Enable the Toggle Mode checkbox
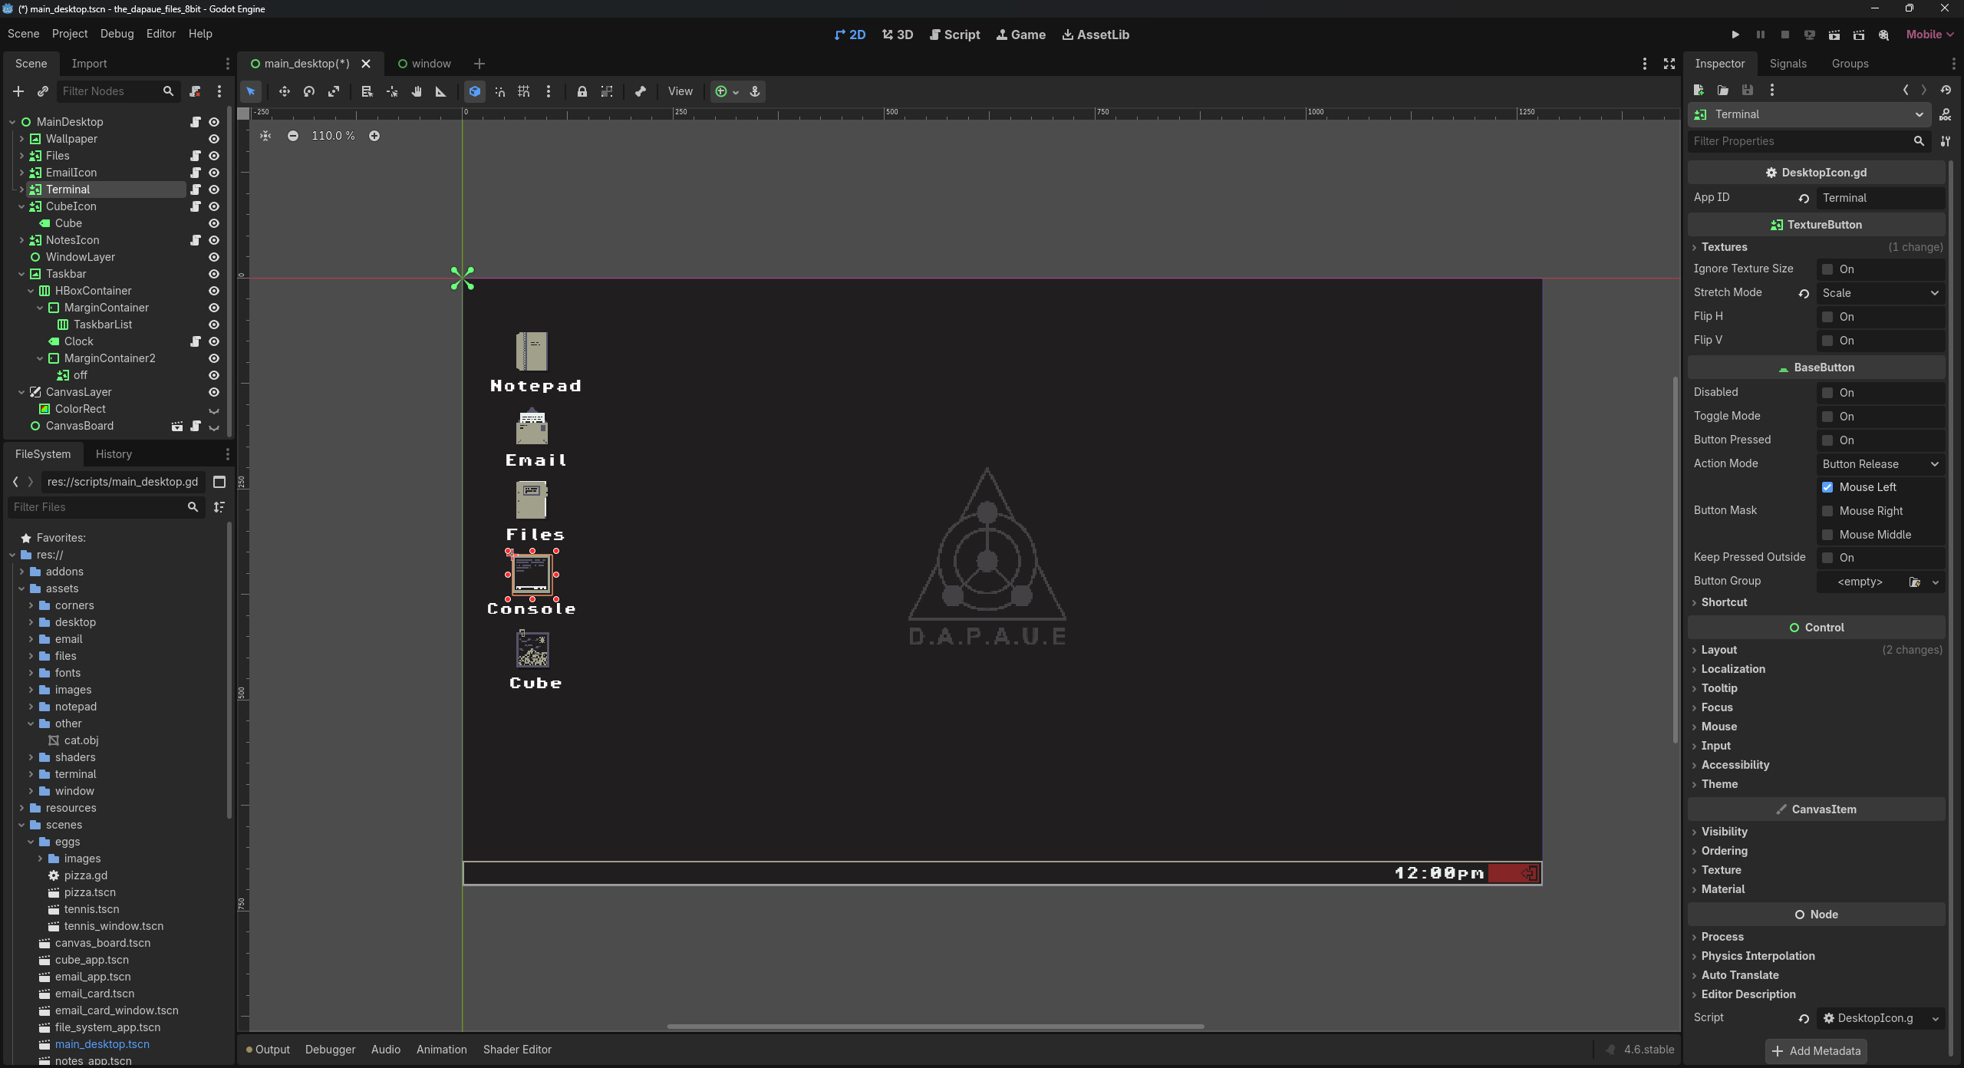This screenshot has height=1068, width=1964. [1827, 417]
